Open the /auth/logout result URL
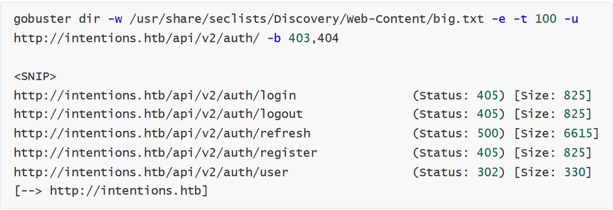Viewport: 613px width, 210px height. [158, 114]
